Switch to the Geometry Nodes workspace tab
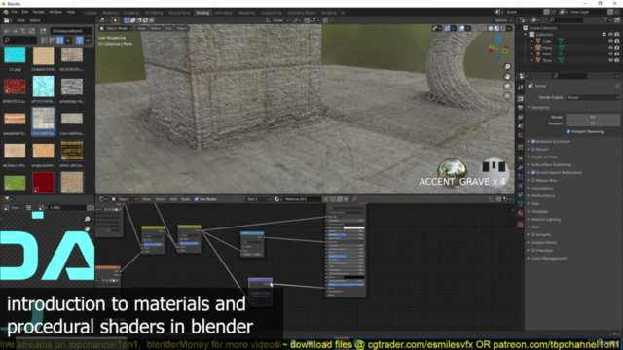Image resolution: width=623 pixels, height=350 pixels. click(x=301, y=13)
